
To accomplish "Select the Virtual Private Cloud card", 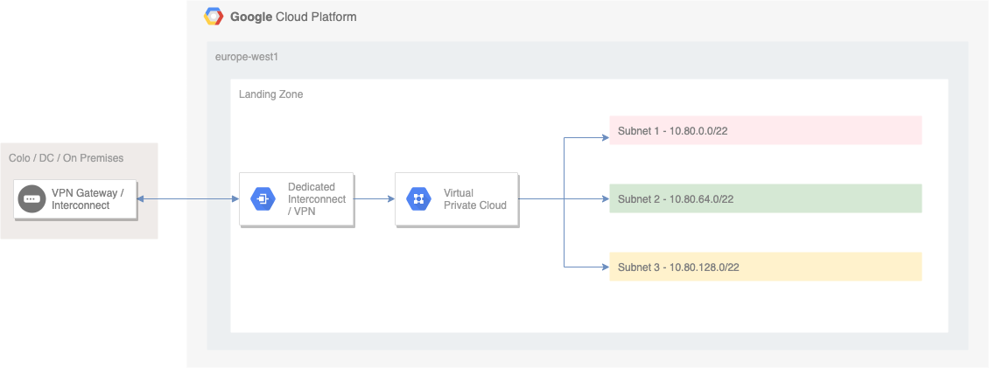I will point(457,199).
